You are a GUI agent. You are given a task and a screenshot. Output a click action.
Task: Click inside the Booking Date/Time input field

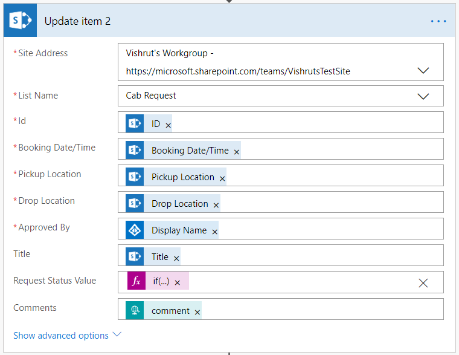[281, 149]
